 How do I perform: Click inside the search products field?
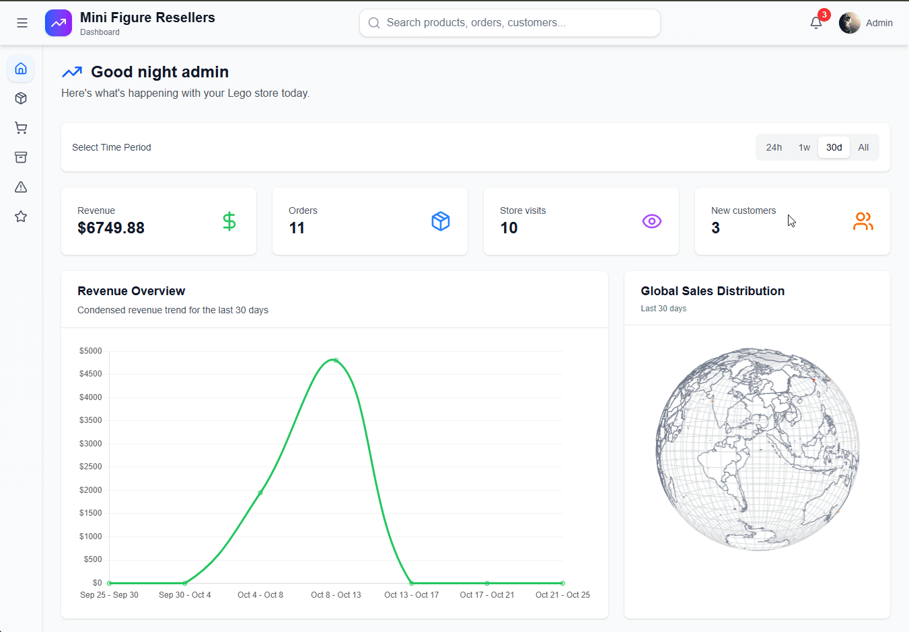[509, 22]
